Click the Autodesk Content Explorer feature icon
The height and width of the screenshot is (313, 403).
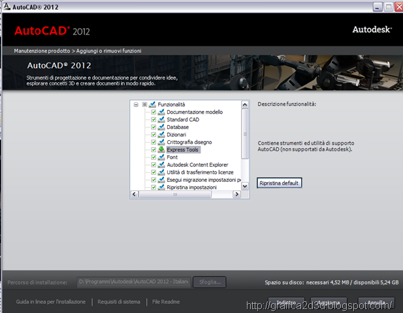pyautogui.click(x=161, y=165)
